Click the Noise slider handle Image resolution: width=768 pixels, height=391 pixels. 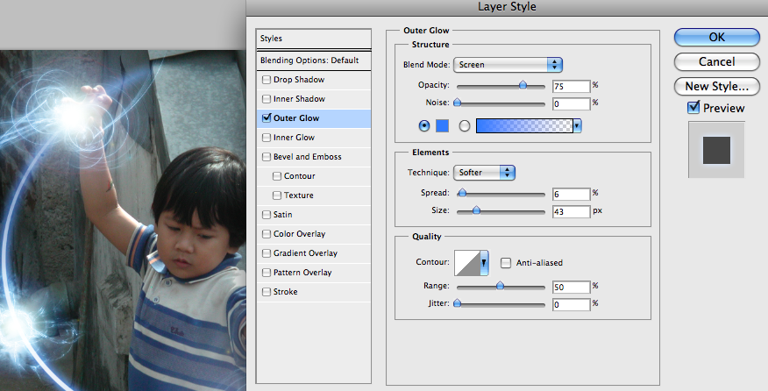pos(457,103)
